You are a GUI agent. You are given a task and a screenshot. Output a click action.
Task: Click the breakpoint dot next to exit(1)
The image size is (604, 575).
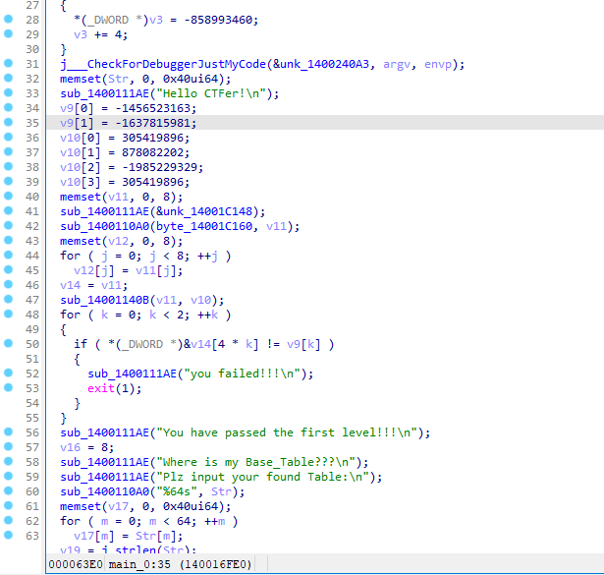[x=8, y=388]
